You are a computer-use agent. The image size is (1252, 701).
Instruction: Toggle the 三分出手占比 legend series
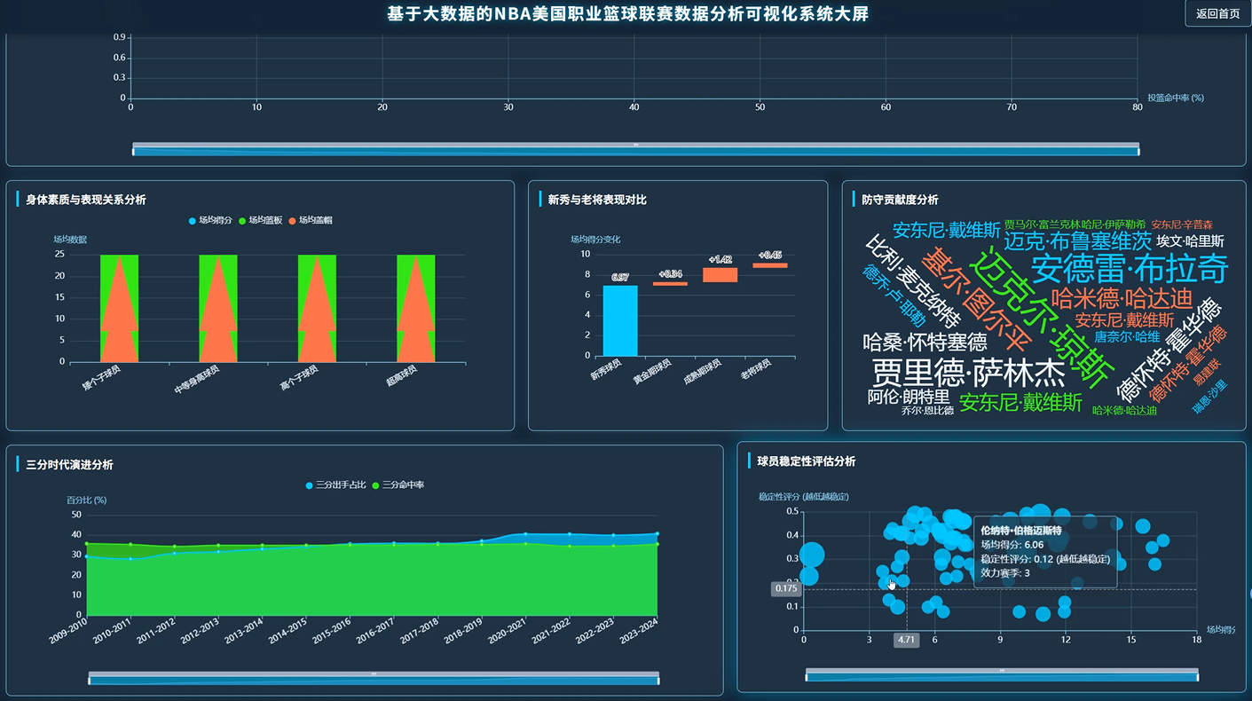point(335,485)
